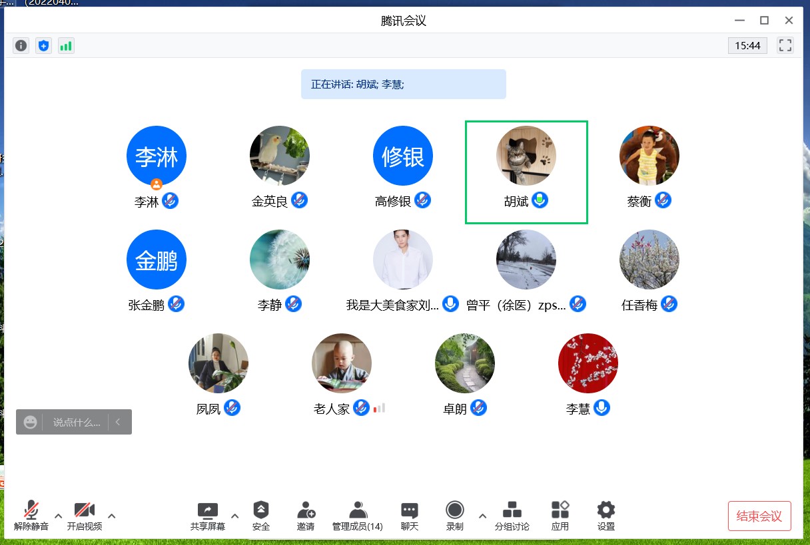Click 高修银's muted microphone icon
The image size is (810, 545).
422,200
